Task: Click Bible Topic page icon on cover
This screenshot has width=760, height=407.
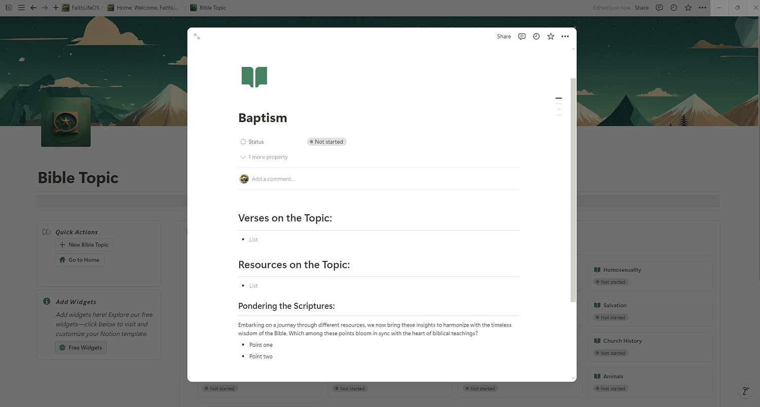Action: [x=66, y=122]
